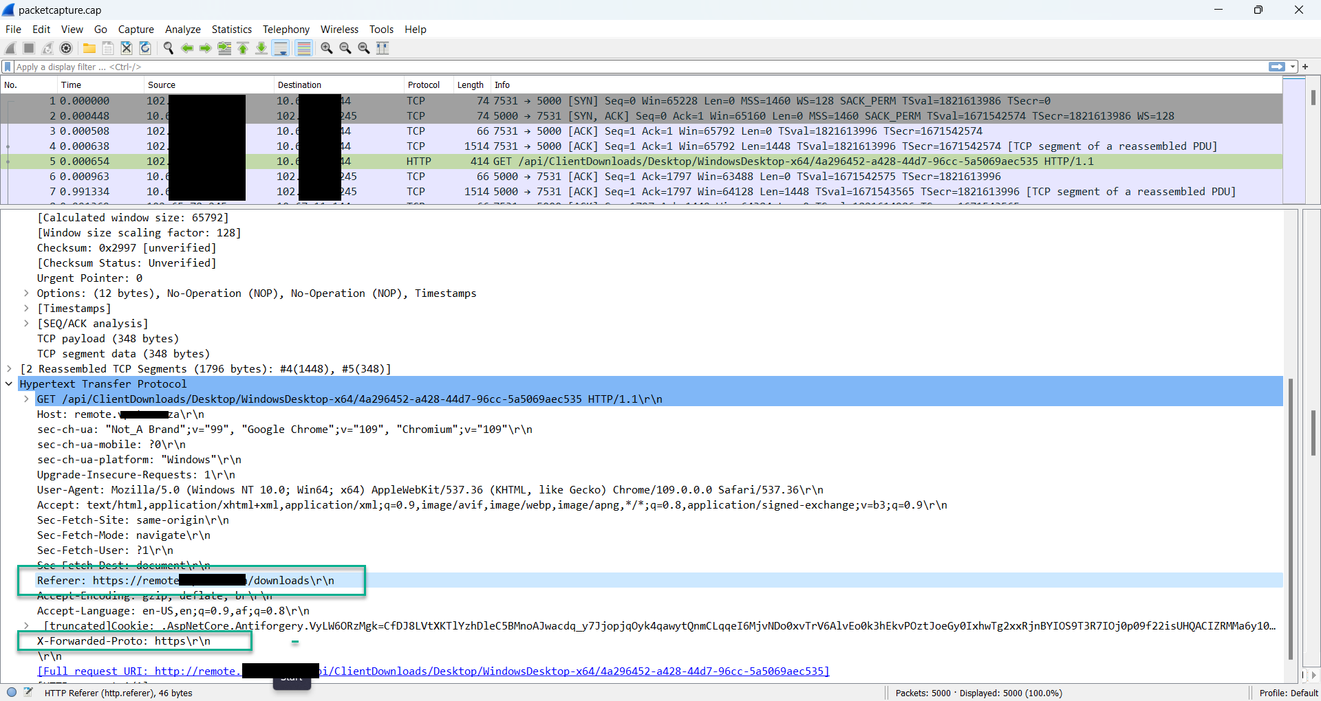
Task: Open the Find Packet search bar
Action: 168,48
